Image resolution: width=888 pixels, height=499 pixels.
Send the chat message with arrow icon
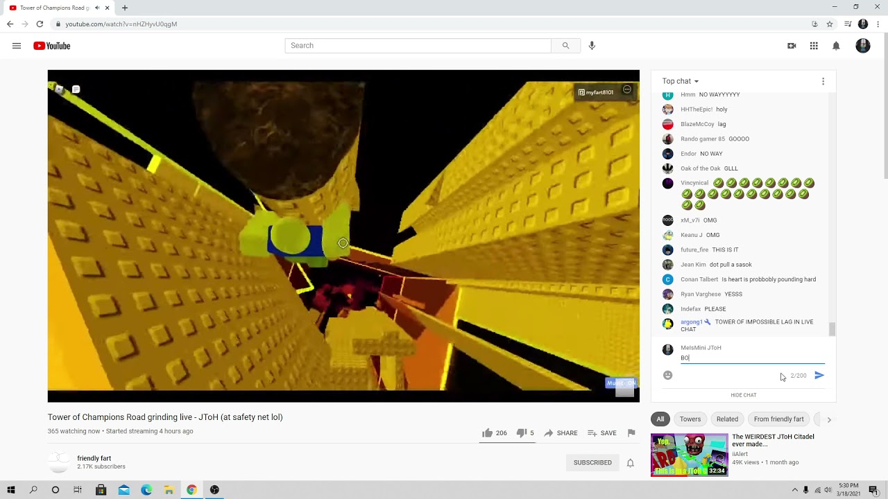click(819, 375)
